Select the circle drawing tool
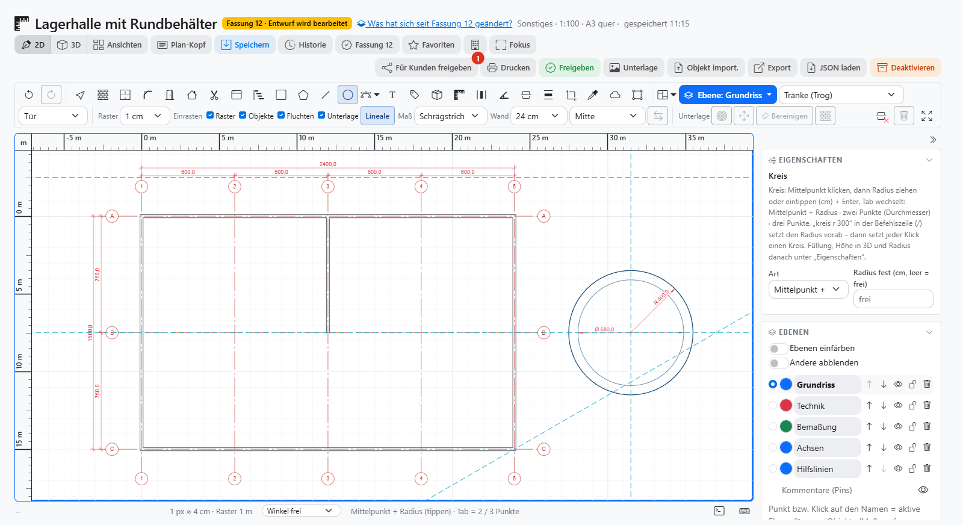 348,95
